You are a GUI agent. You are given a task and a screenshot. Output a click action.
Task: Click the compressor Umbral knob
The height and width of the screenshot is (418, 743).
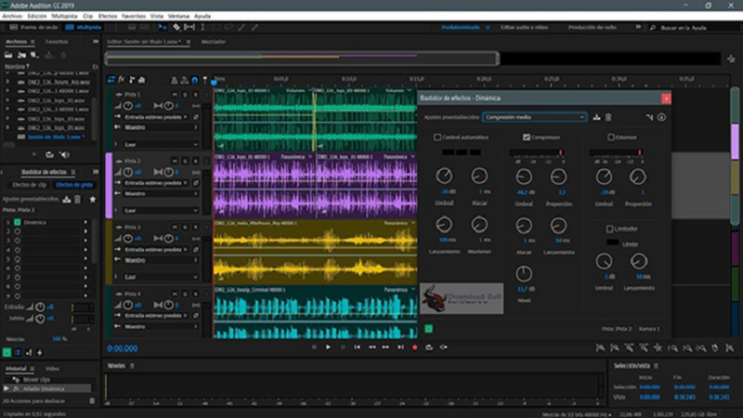[x=524, y=176]
